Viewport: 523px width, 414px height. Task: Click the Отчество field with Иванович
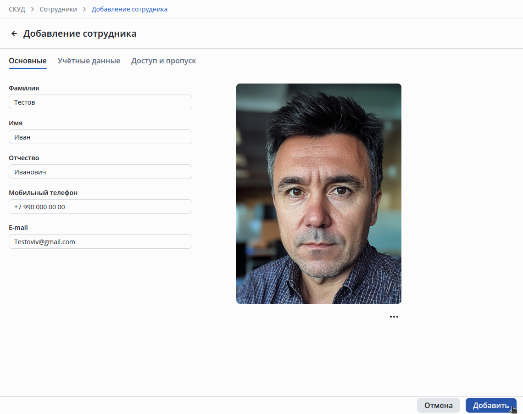coord(100,172)
